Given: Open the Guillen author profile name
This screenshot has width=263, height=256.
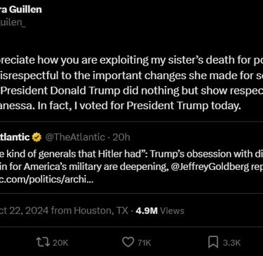Looking at the screenshot, I should tap(21, 10).
